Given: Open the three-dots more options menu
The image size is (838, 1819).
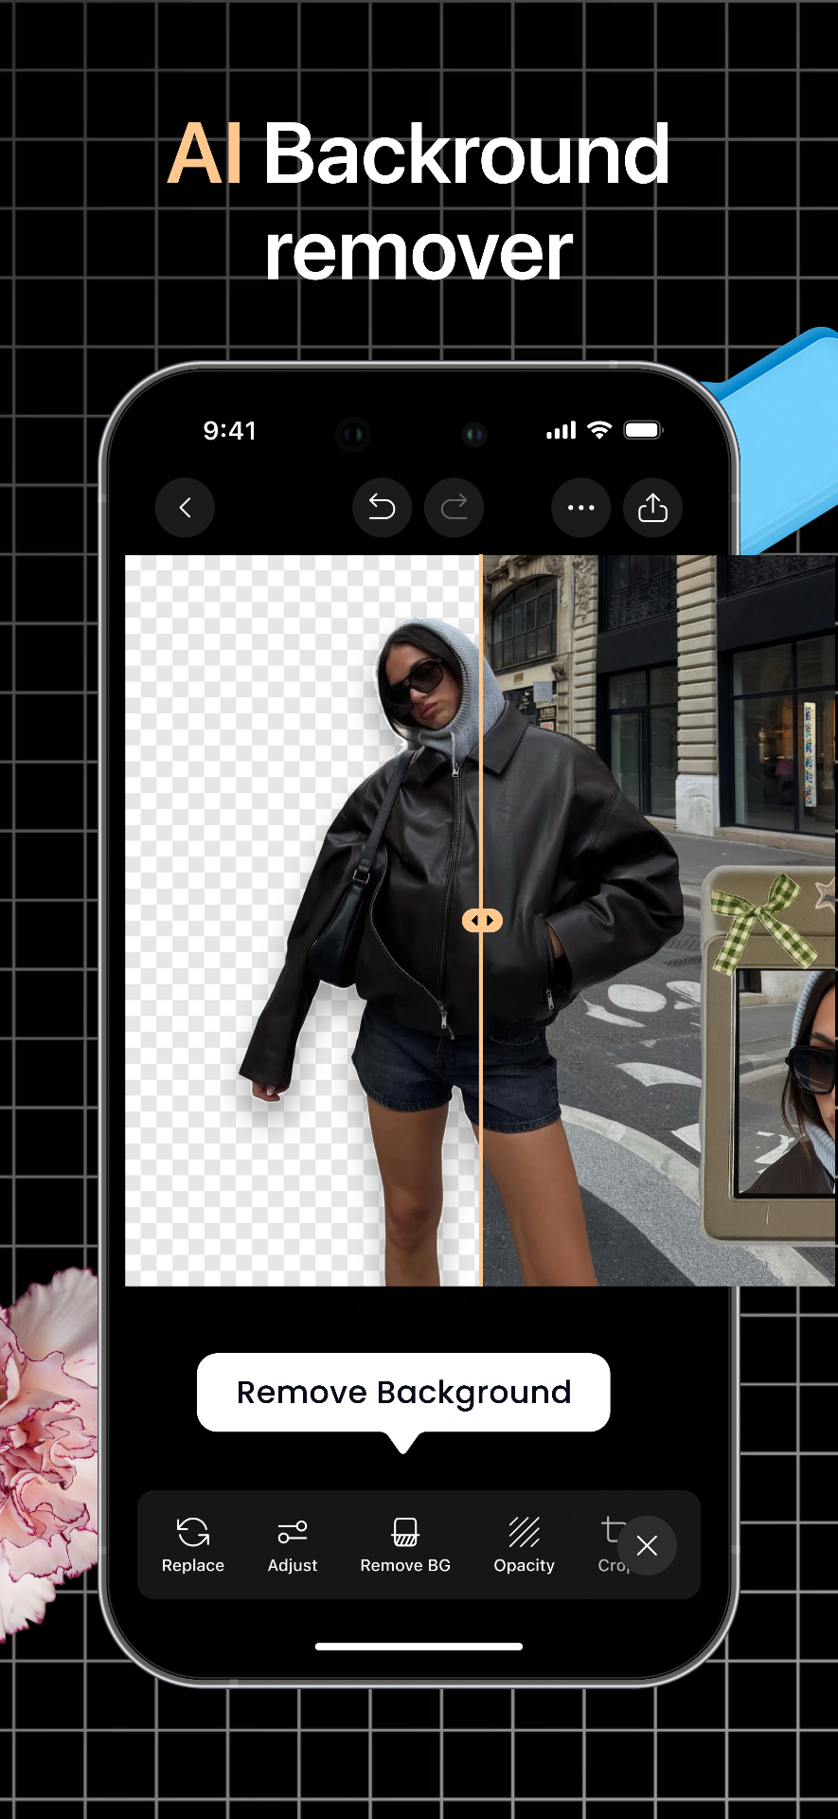Looking at the screenshot, I should pyautogui.click(x=580, y=508).
